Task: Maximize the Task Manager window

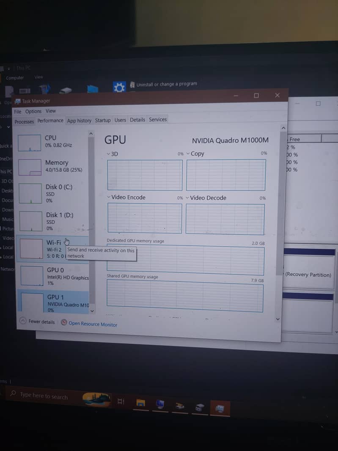Action: tap(256, 96)
